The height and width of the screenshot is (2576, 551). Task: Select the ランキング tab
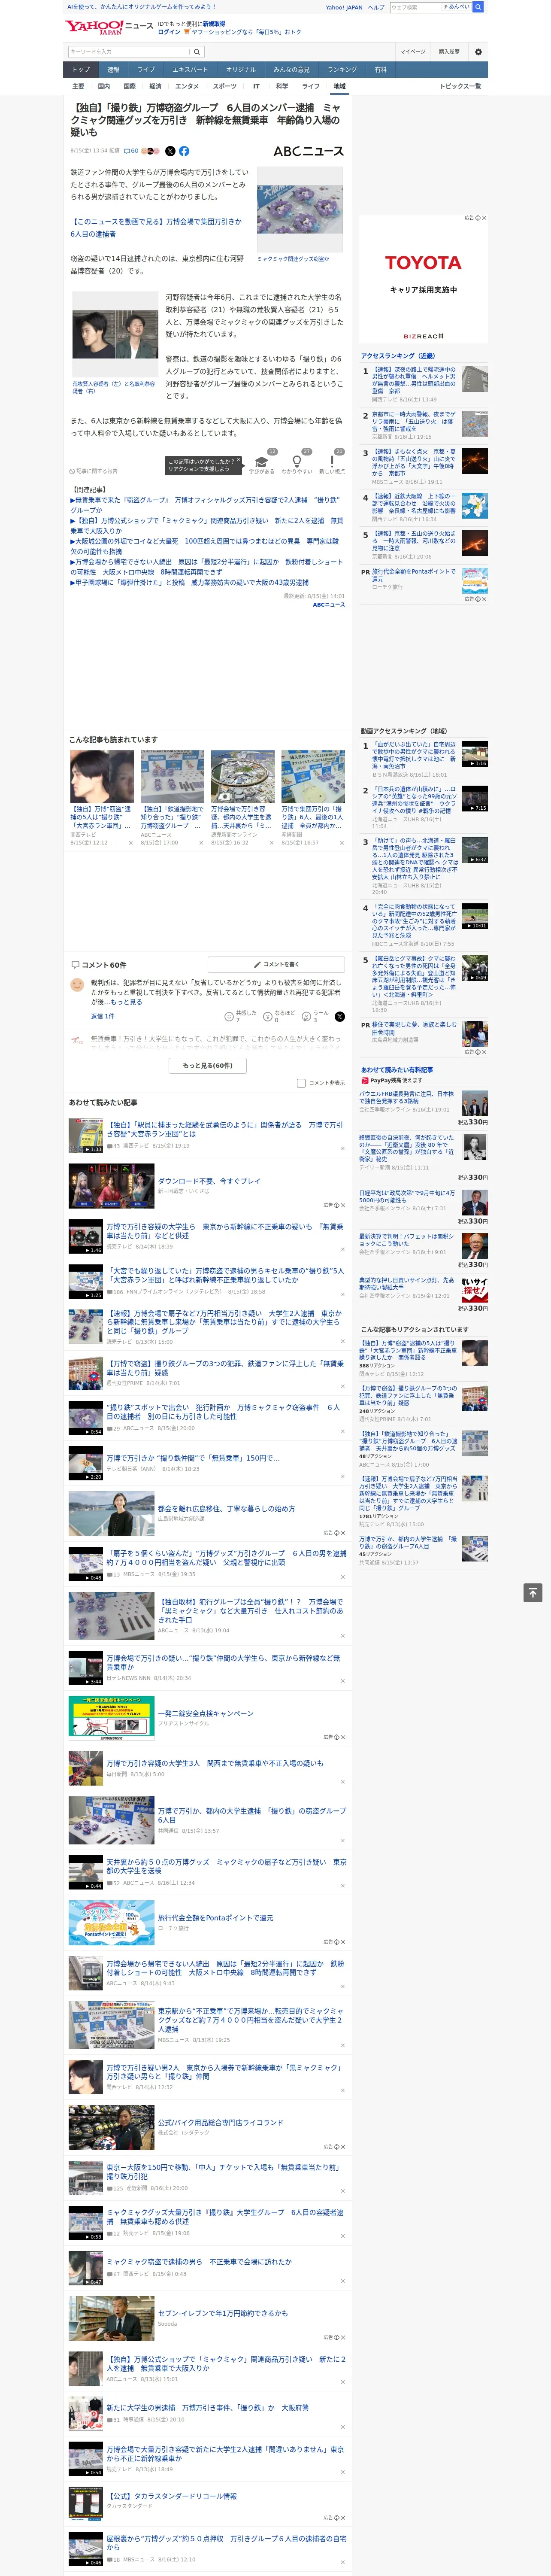tap(342, 70)
